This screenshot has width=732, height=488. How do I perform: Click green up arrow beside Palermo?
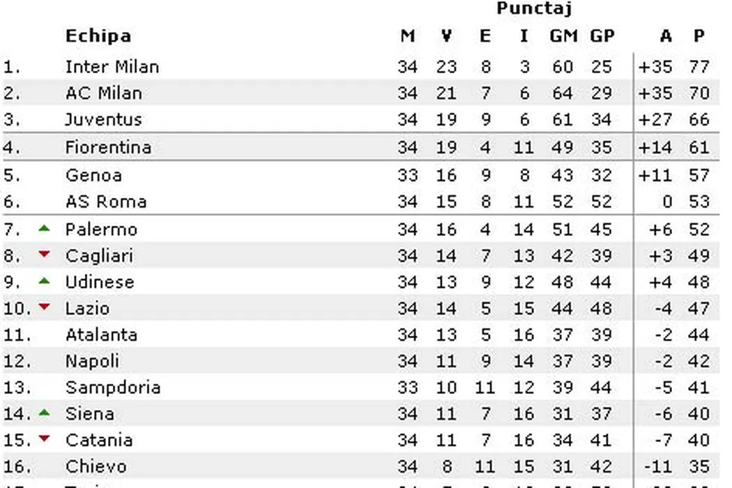pos(45,228)
